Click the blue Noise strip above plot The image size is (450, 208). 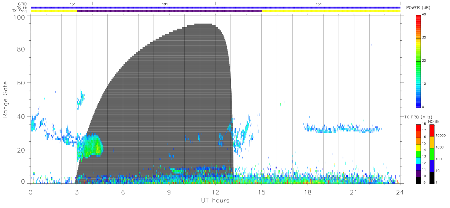pos(215,7)
